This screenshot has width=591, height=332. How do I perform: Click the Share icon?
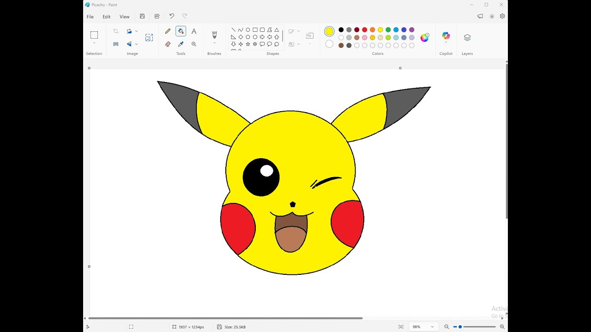pyautogui.click(x=157, y=16)
